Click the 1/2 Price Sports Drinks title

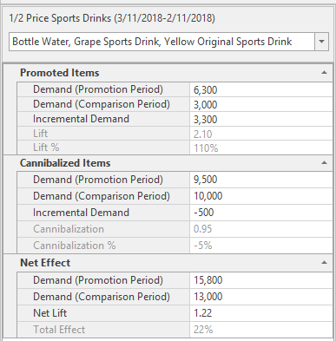pos(112,18)
